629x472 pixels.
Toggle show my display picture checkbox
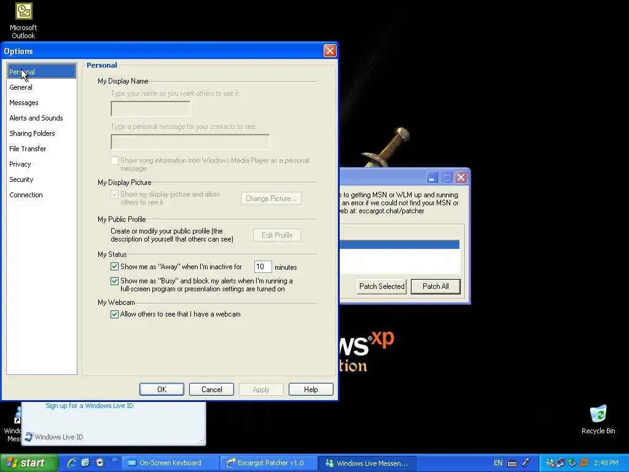115,194
